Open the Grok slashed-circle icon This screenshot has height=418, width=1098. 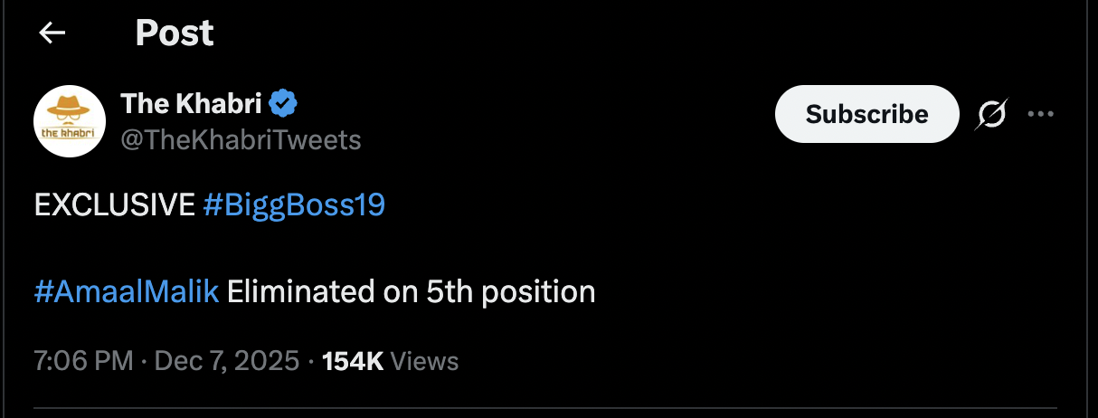click(x=992, y=114)
